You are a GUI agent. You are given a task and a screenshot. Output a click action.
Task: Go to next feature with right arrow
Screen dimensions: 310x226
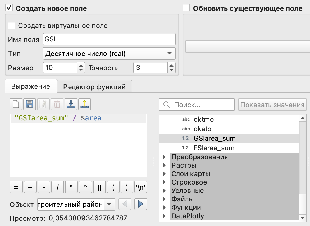[140, 204]
